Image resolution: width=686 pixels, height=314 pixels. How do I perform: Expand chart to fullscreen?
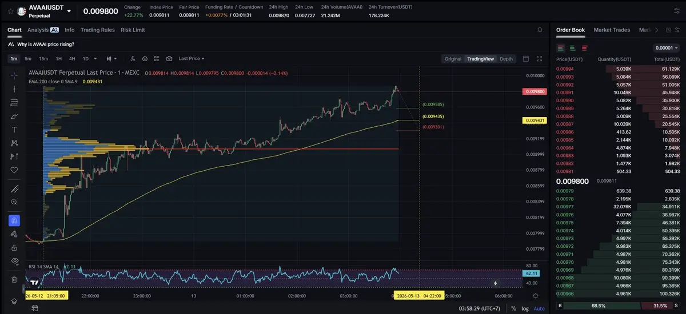click(x=540, y=58)
